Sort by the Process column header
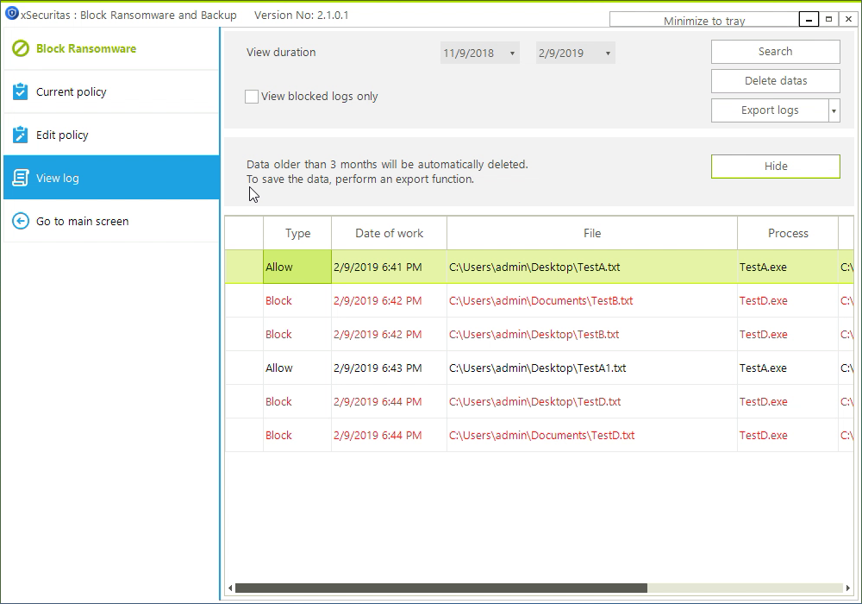The width and height of the screenshot is (862, 604). (788, 233)
